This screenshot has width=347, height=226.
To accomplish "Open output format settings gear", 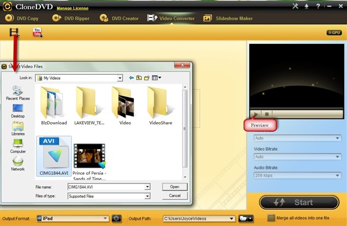I will (x=116, y=218).
